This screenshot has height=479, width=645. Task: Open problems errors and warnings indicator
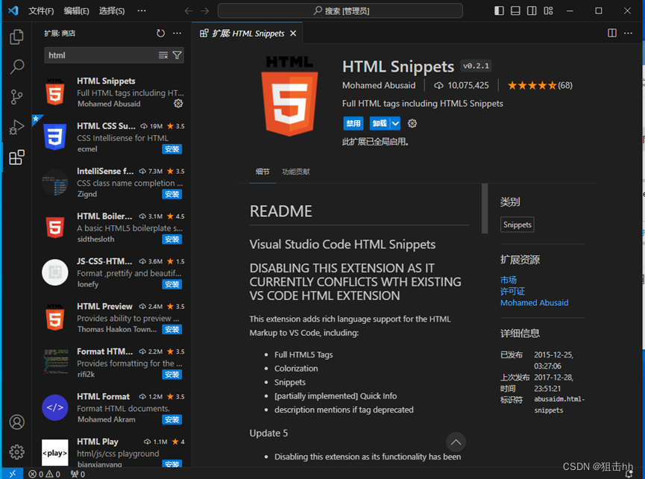45,474
